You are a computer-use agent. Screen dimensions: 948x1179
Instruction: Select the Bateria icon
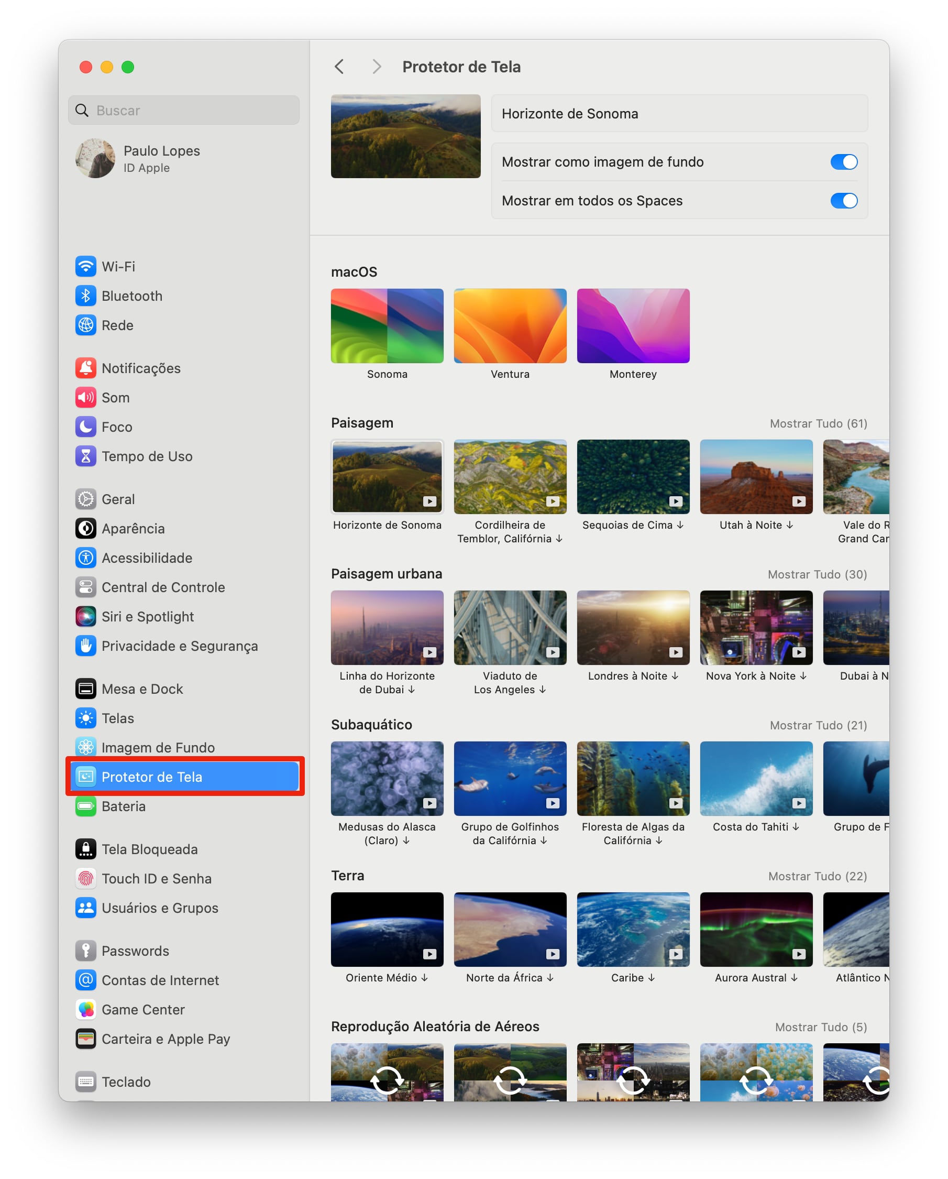pos(86,806)
